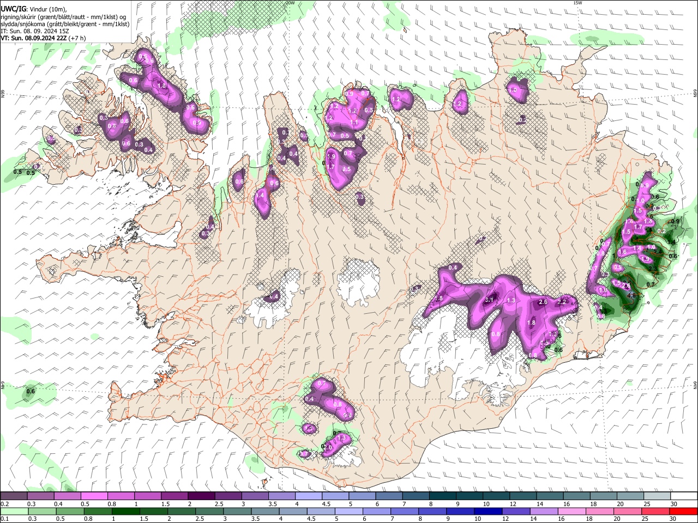Click light pink swatch labeled 16, lower legend

tap(572, 512)
